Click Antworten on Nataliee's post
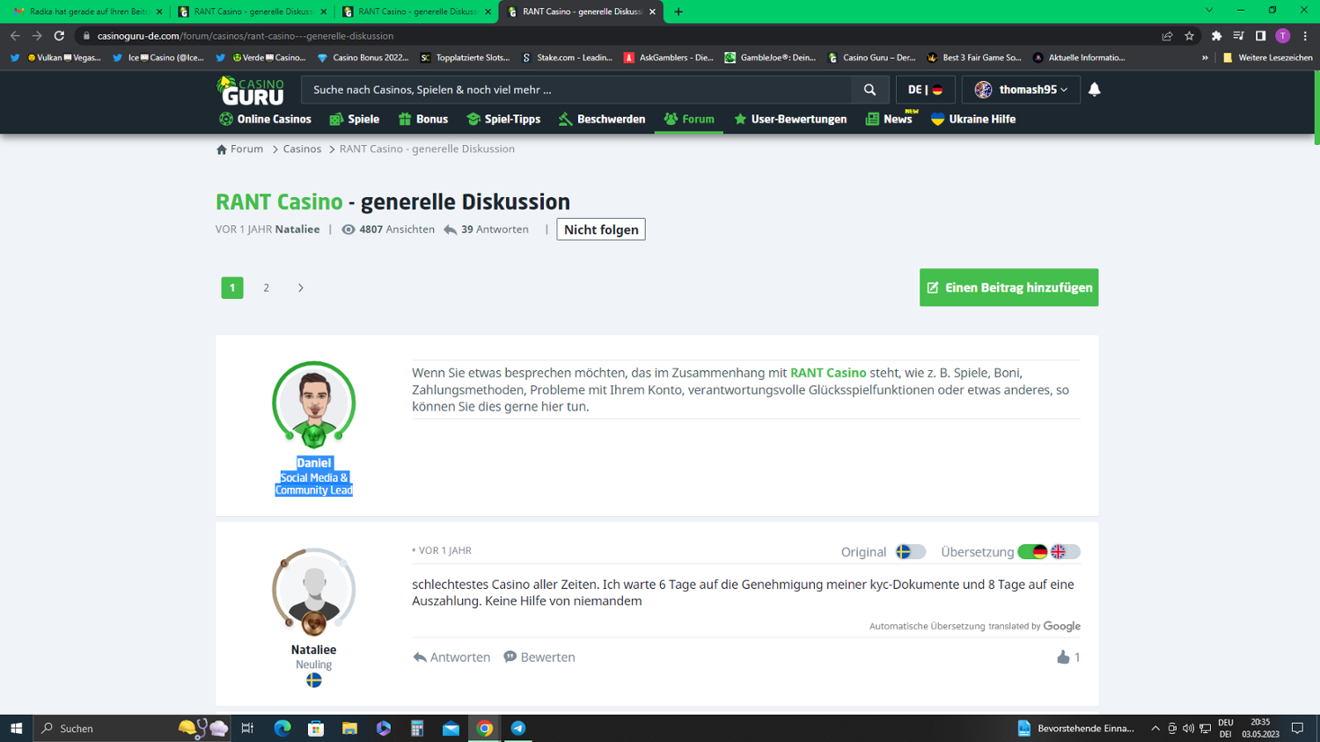This screenshot has width=1320, height=742. pos(451,658)
